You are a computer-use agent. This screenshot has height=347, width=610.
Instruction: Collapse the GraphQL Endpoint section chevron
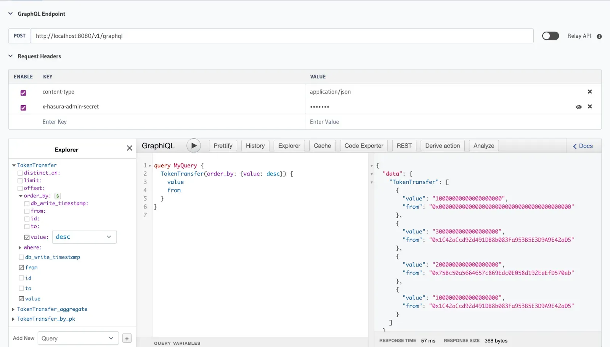pyautogui.click(x=11, y=14)
